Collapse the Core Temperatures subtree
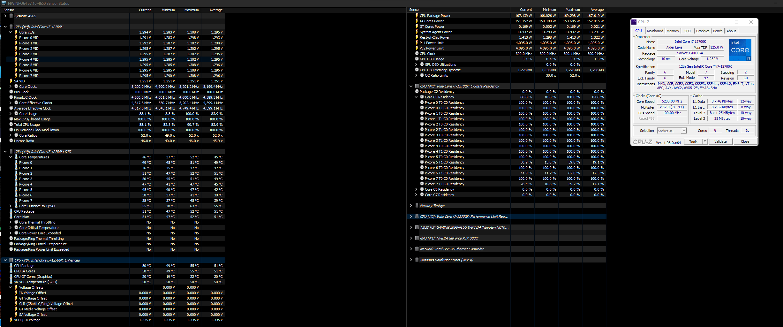The width and height of the screenshot is (783, 327). tap(10, 157)
